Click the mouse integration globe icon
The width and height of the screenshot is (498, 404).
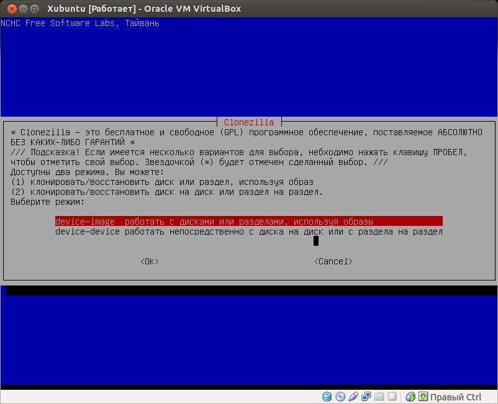[410, 397]
